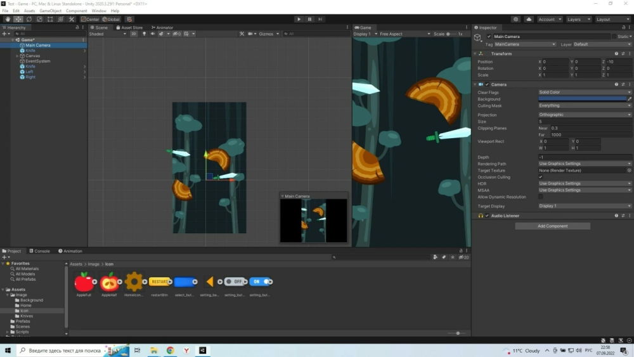Click the HomeIcon gear asset thumbnail
Screen dimensions: 634x357
coord(134,282)
